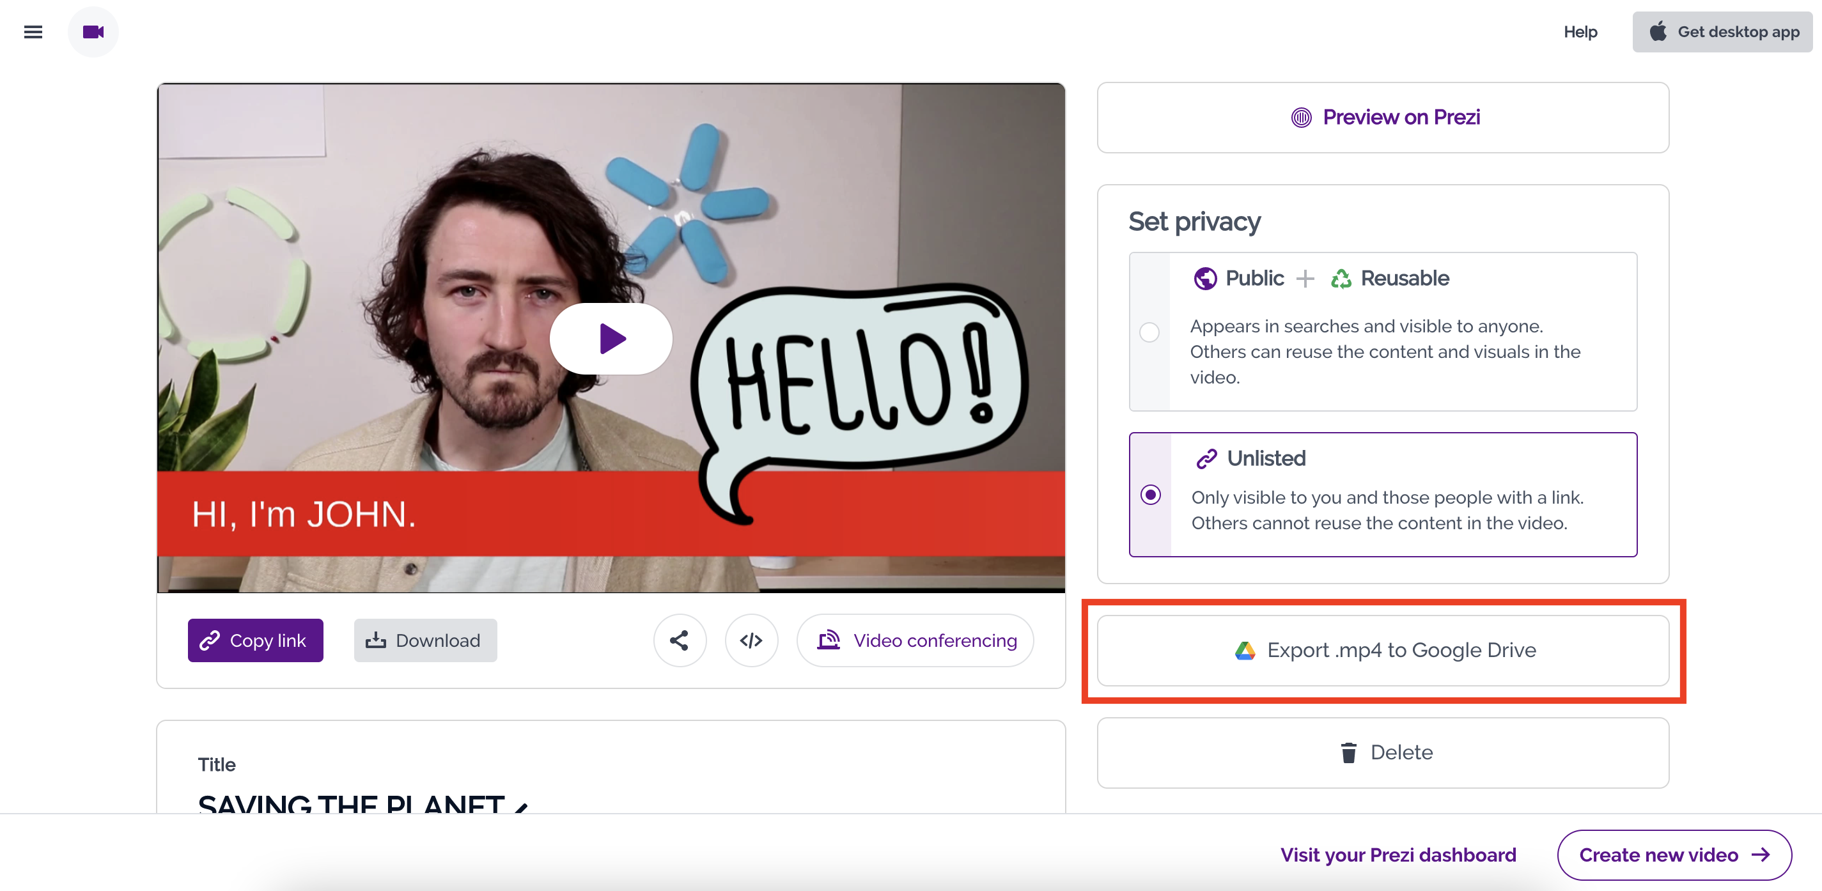Click the Prezi video camera icon

[94, 31]
